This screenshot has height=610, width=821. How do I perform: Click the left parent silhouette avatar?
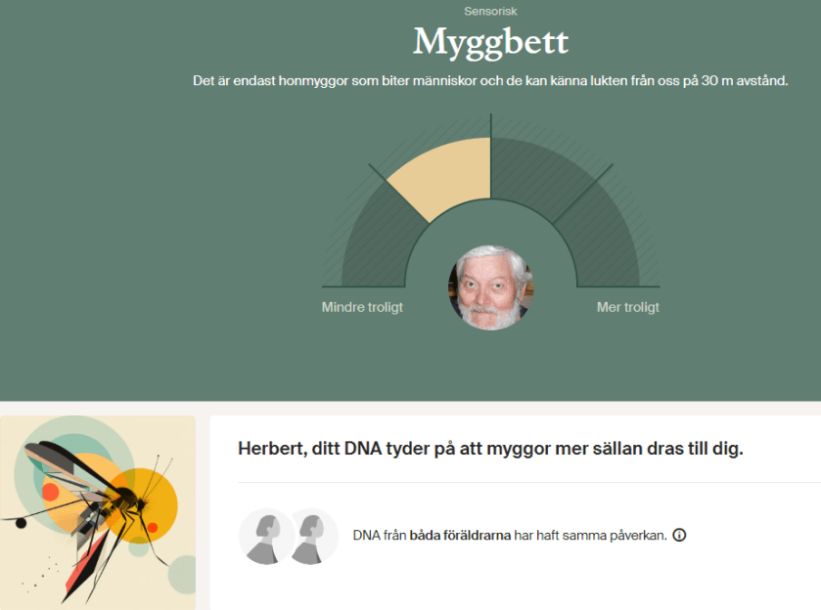coord(266,536)
